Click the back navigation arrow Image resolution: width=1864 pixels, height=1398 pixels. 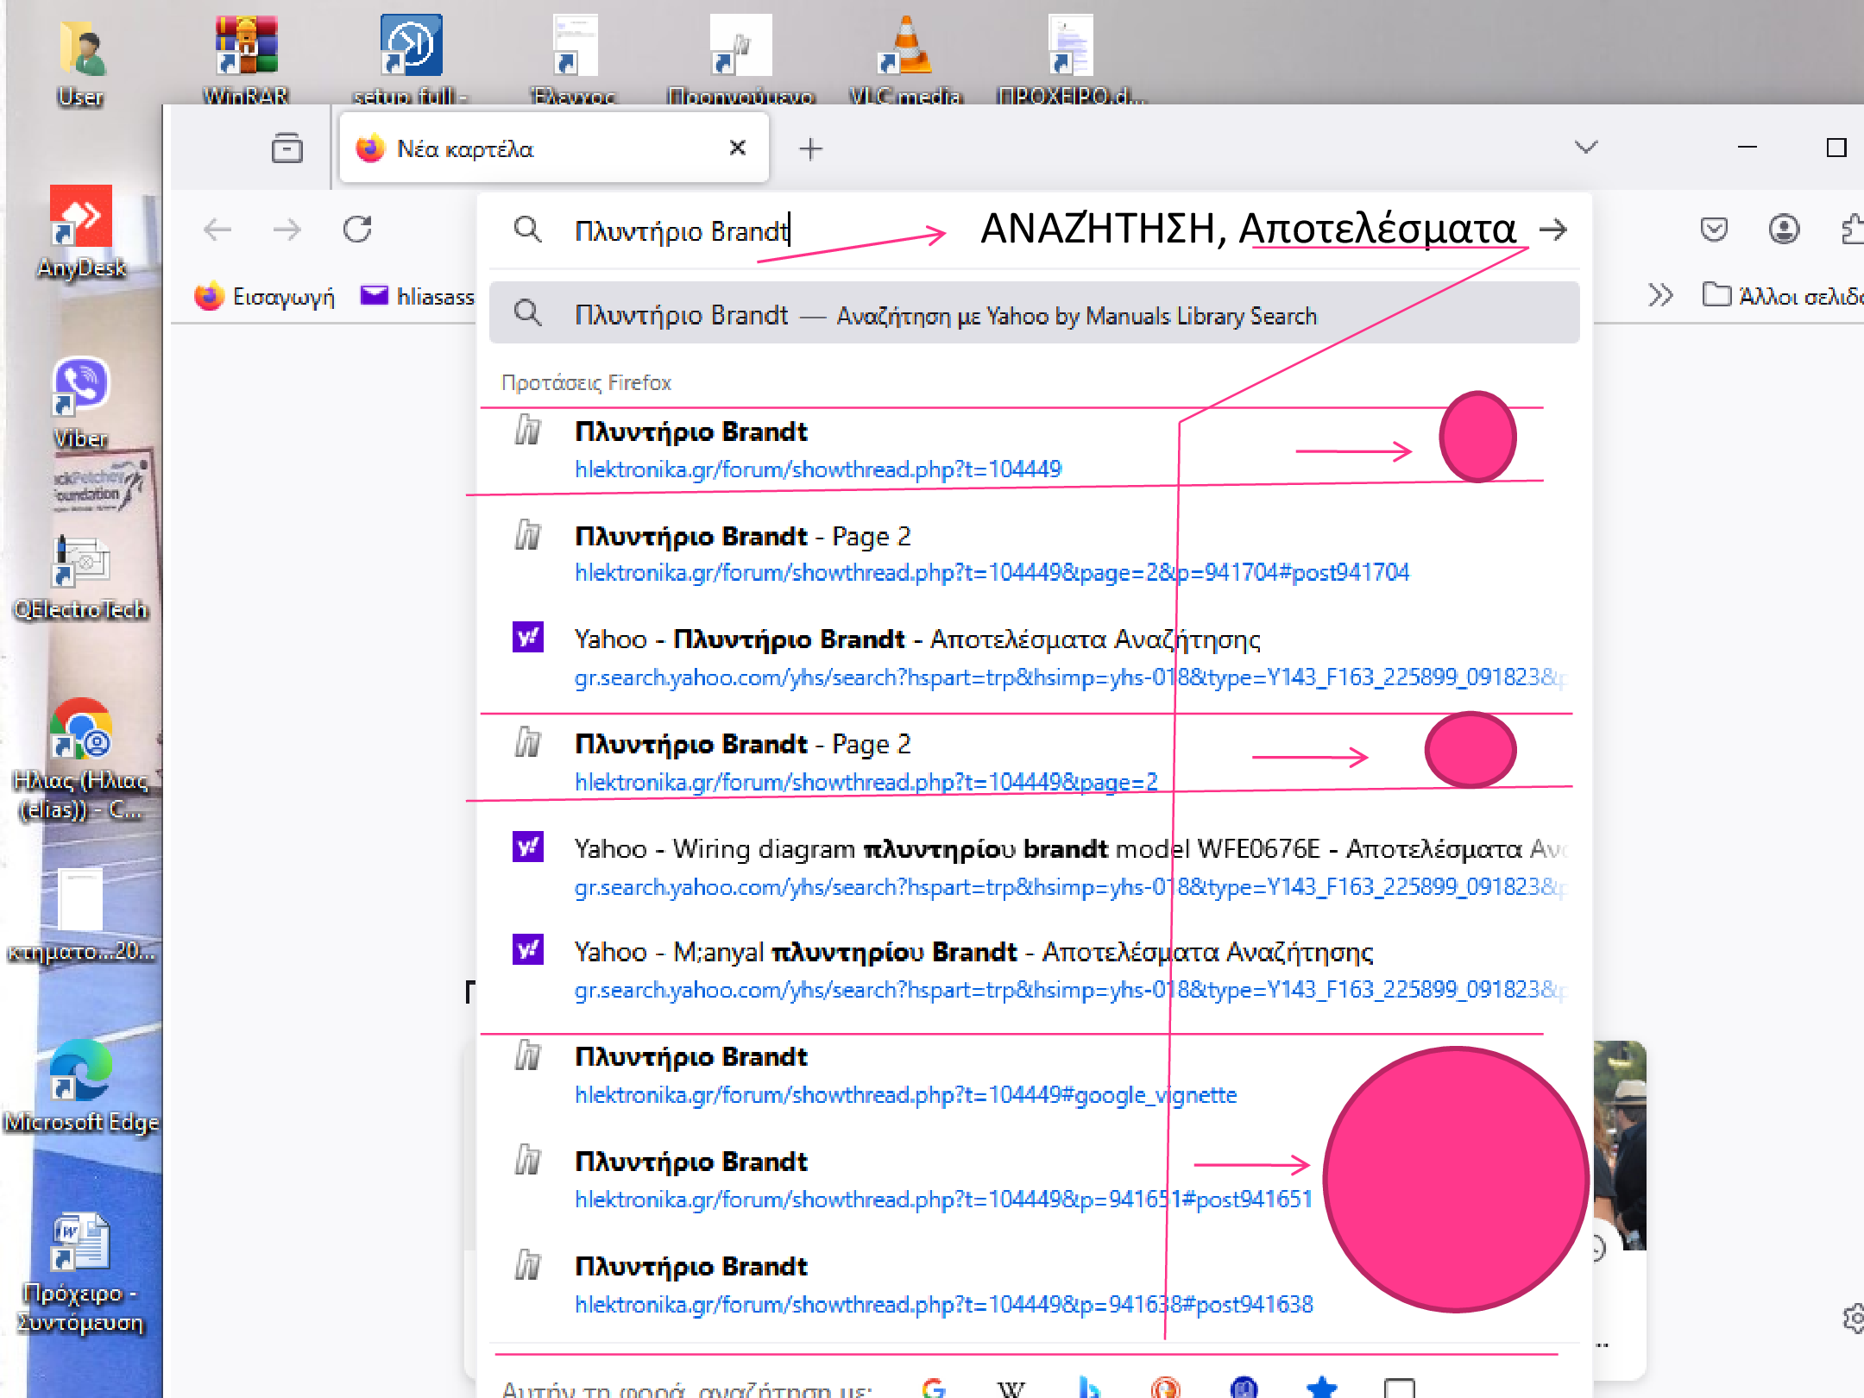click(217, 230)
